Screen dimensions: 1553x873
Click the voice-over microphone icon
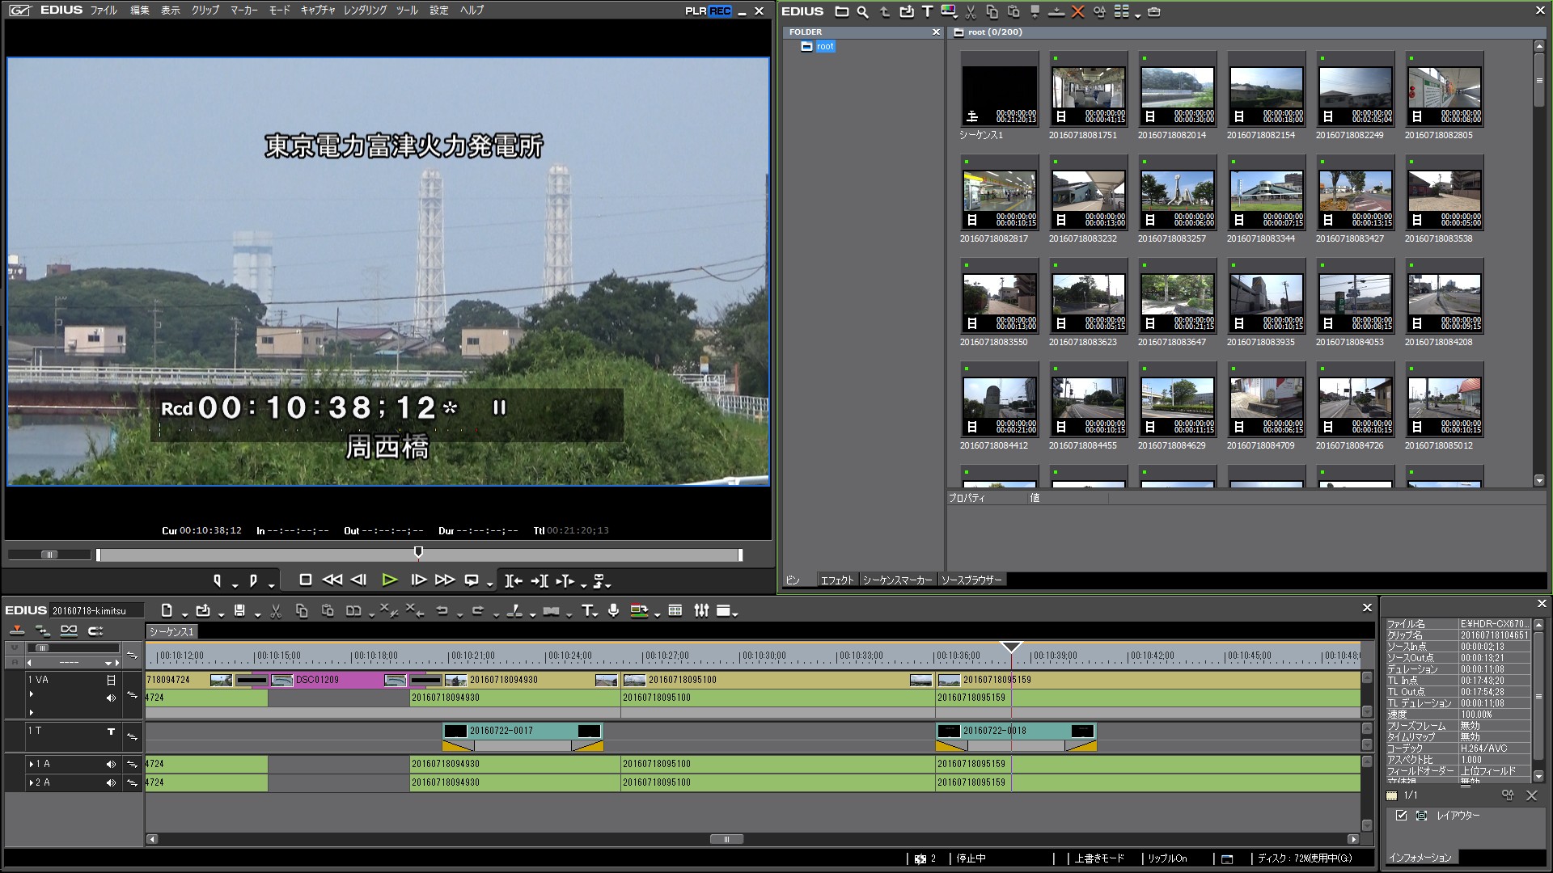(x=613, y=611)
